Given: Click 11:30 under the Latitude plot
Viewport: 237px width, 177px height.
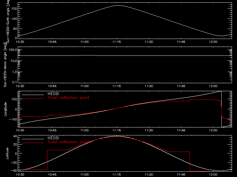Looking at the screenshot, I should coord(149,174).
